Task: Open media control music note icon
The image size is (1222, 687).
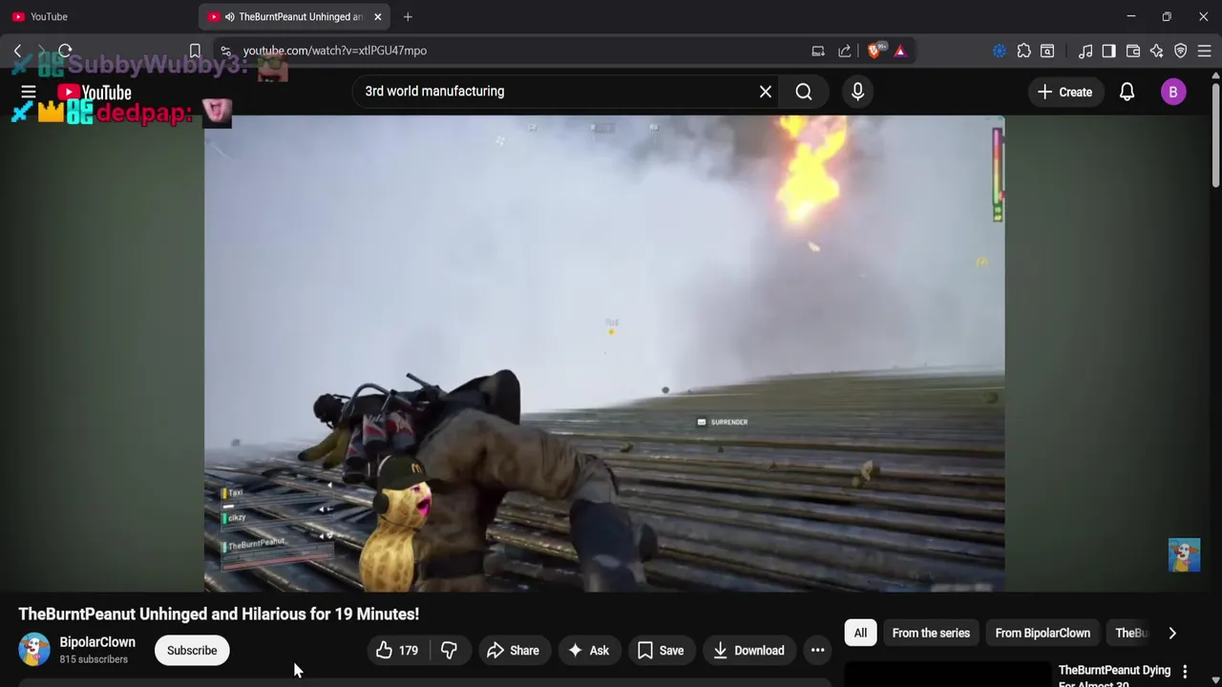Action: pos(1085,51)
